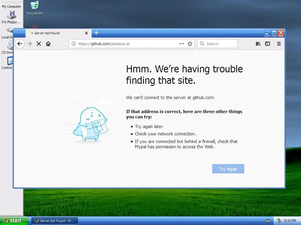Show site information for github.com

coord(74,44)
